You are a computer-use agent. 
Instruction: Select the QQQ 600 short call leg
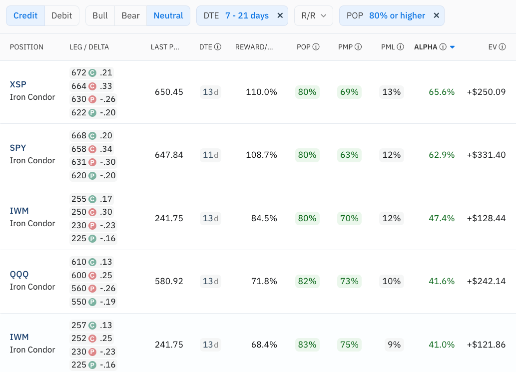click(x=92, y=275)
